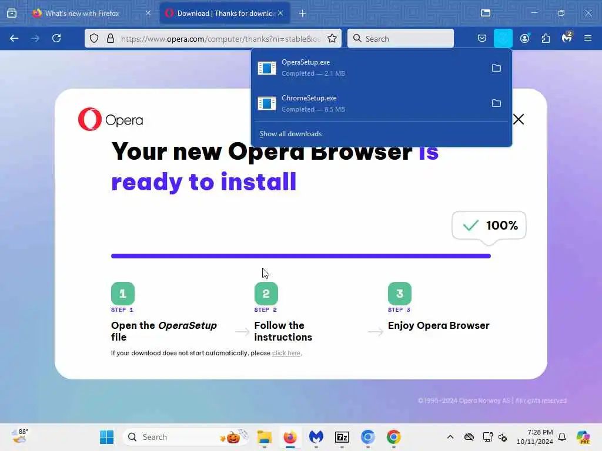The width and height of the screenshot is (602, 451).
Task: Open Google Chrome from the taskbar
Action: (393, 437)
